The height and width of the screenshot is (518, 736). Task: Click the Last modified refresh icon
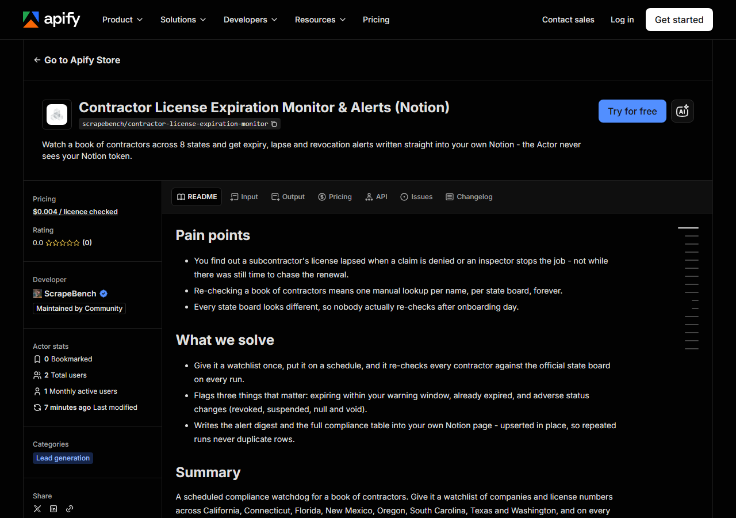click(x=37, y=407)
